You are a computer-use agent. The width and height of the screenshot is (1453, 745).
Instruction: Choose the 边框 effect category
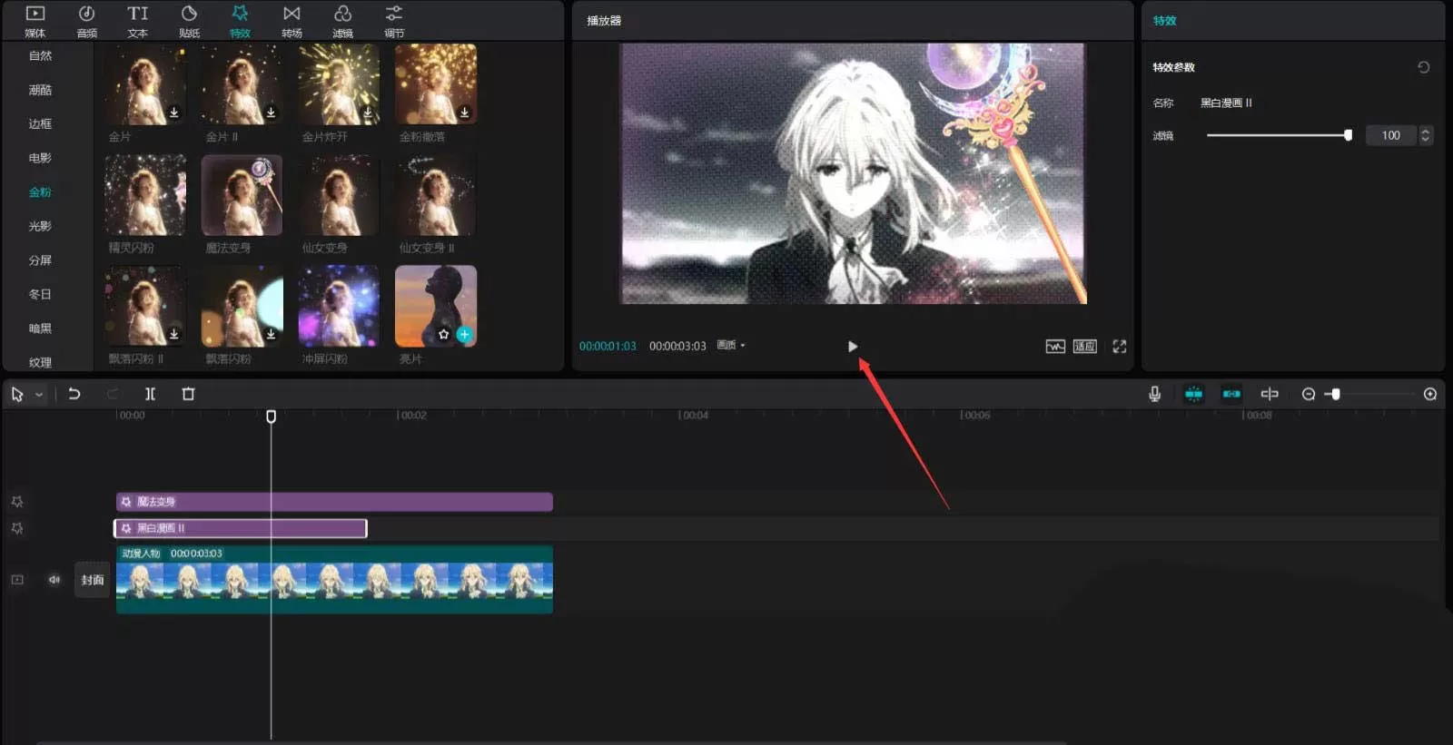click(40, 124)
